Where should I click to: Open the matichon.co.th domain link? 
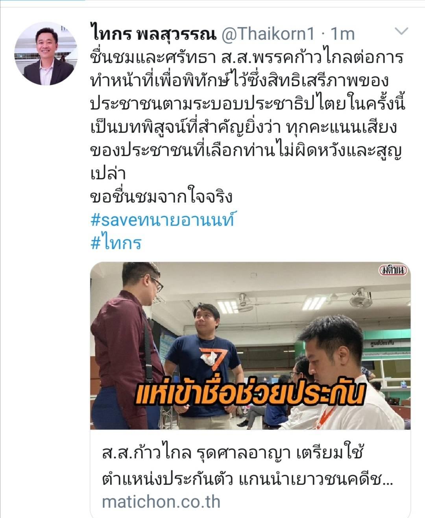[161, 502]
